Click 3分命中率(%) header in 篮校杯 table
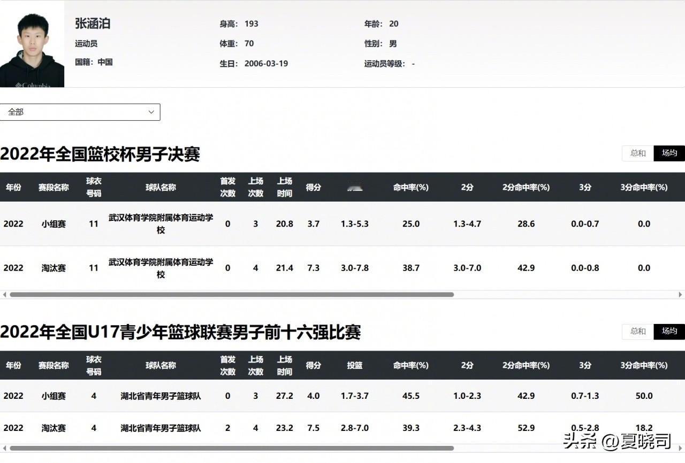Viewport: 685px width, 463px height. point(644,187)
